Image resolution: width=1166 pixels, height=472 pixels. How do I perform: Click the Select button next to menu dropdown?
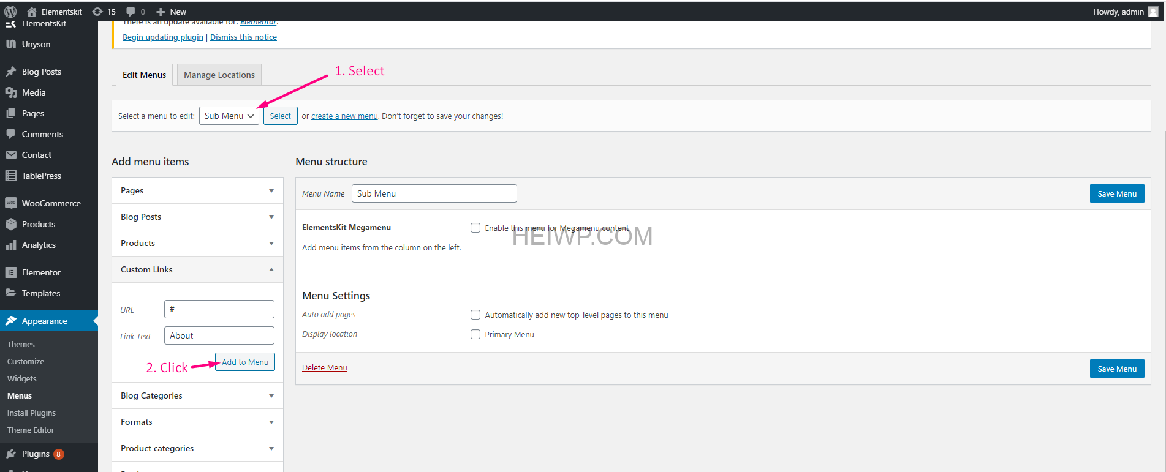coord(281,116)
